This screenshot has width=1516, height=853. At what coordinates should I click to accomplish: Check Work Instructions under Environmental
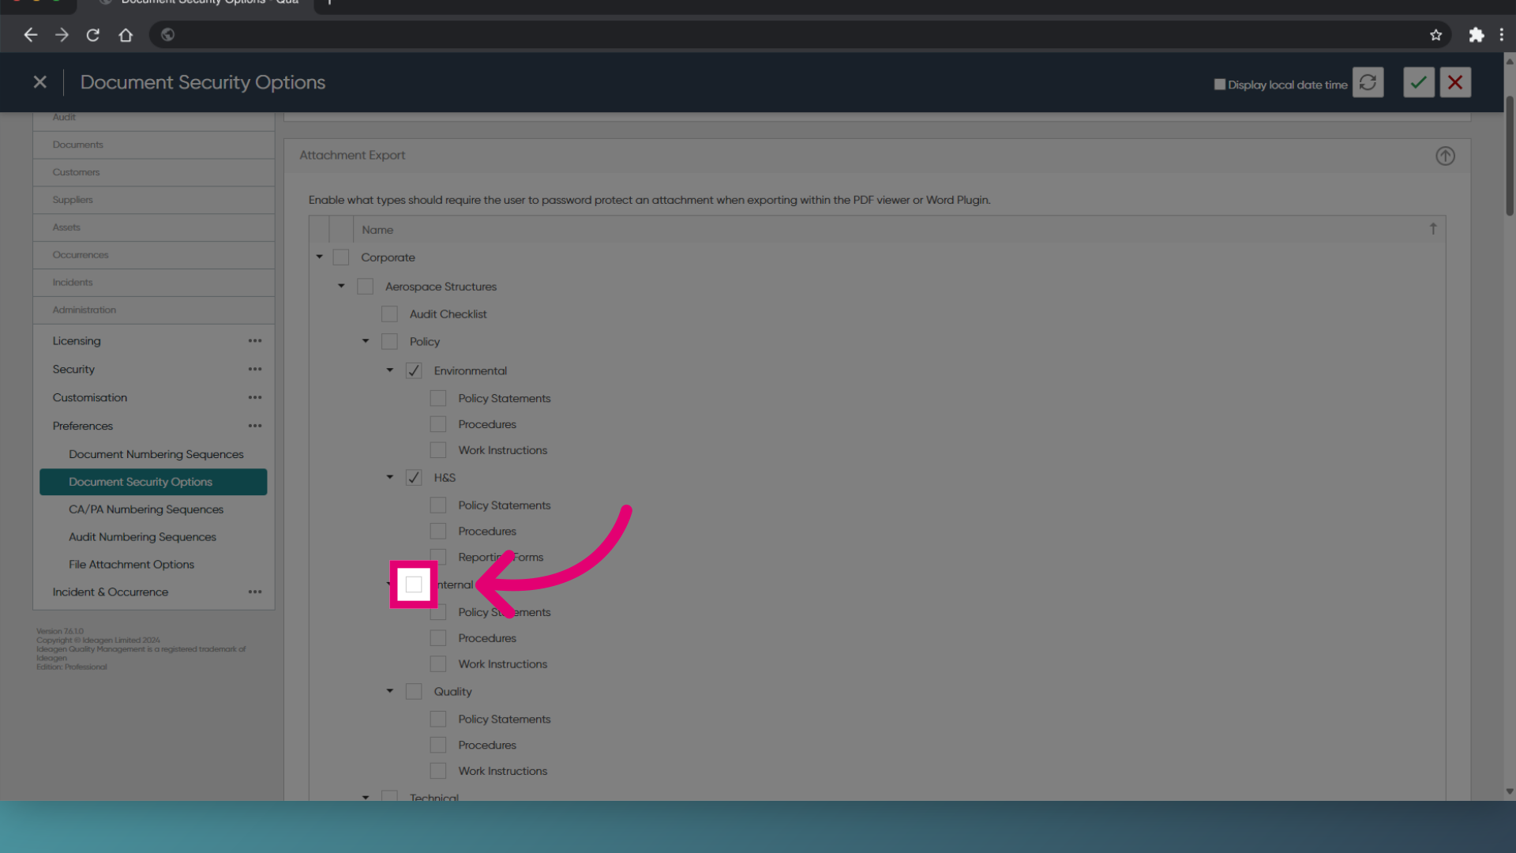[438, 450]
